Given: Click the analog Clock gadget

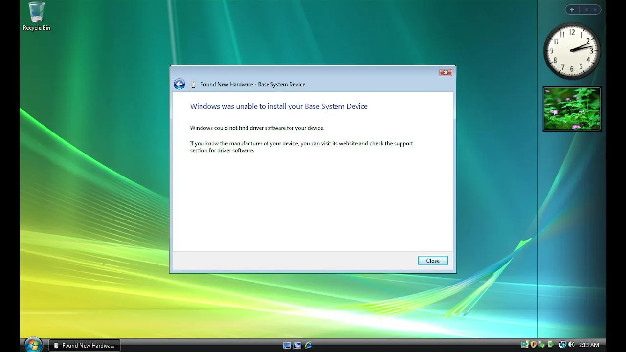Looking at the screenshot, I should (x=572, y=50).
